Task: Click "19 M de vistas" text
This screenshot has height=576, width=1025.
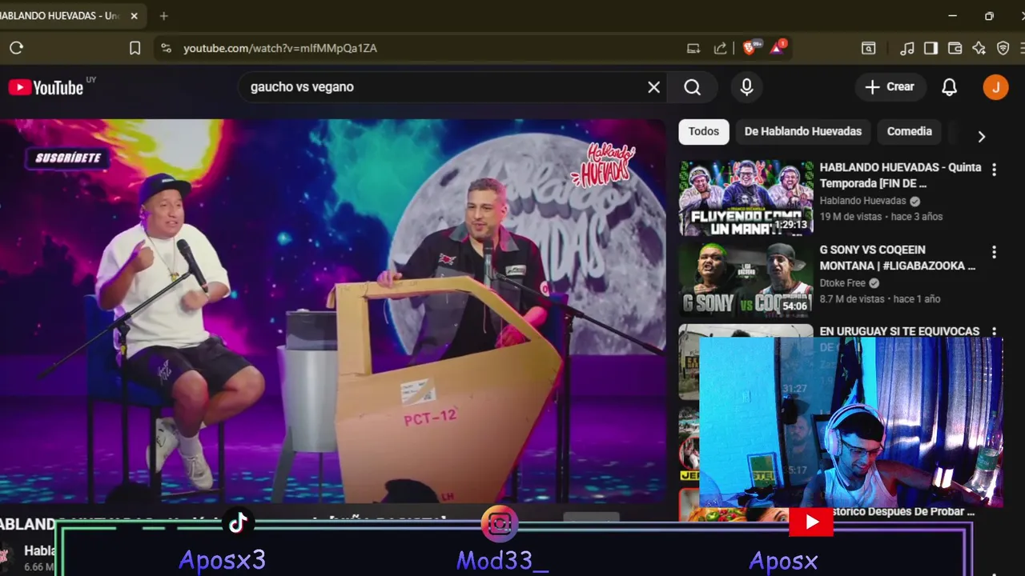Action: point(850,217)
